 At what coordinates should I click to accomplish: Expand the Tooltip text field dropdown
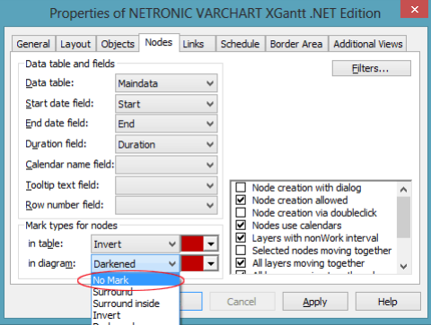[x=166, y=185]
